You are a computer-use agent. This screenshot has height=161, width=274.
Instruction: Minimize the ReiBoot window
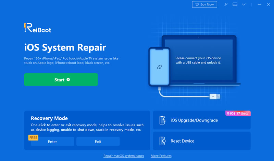(x=260, y=4)
